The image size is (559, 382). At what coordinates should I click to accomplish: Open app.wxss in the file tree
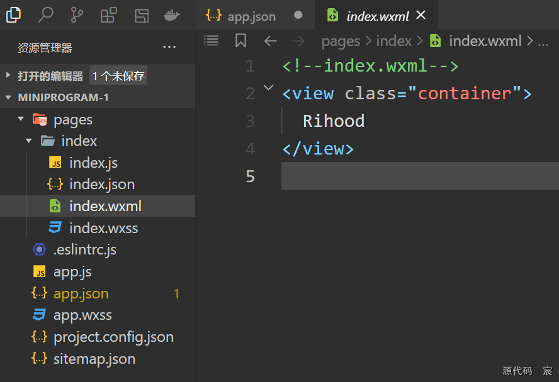[98, 315]
